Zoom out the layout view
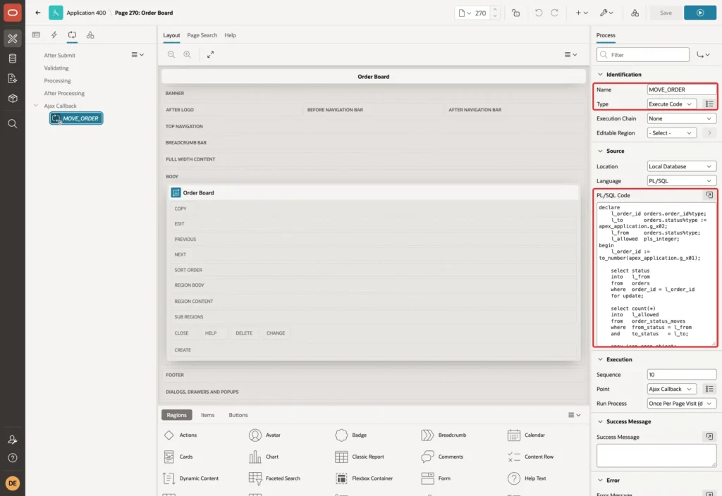722x496 pixels. [171, 54]
